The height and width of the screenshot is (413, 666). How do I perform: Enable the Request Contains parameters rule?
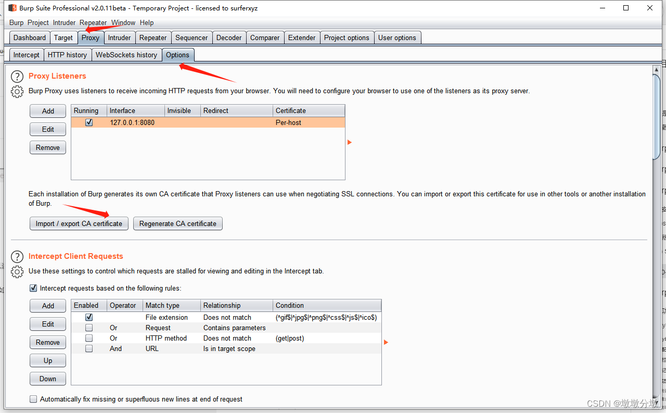[x=89, y=328]
